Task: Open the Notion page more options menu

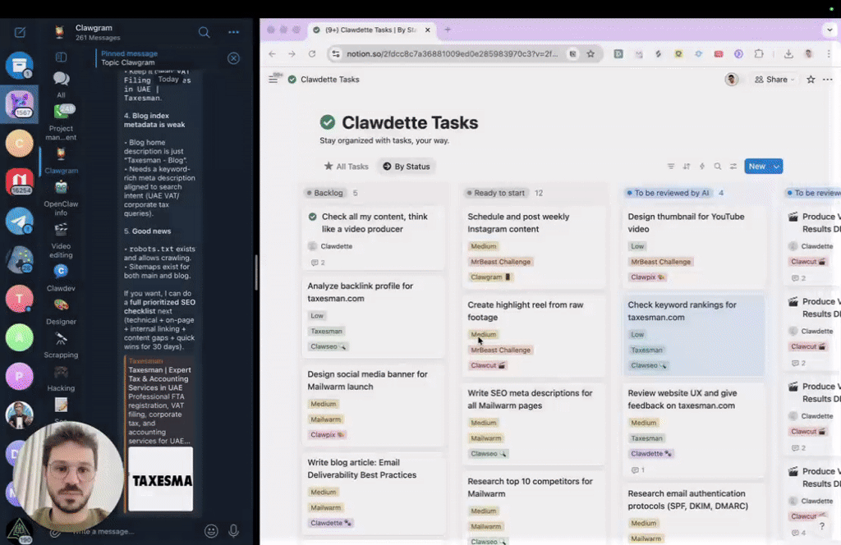Action: 828,80
